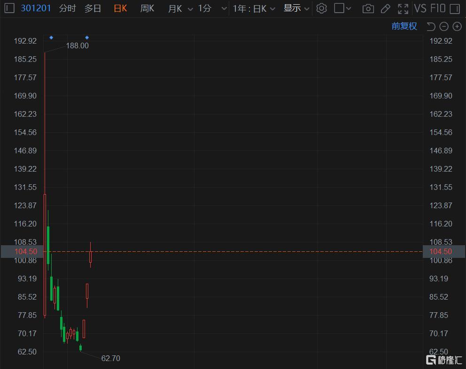Click the square layout icon
This screenshot has height=369, width=466.
(x=339, y=8)
